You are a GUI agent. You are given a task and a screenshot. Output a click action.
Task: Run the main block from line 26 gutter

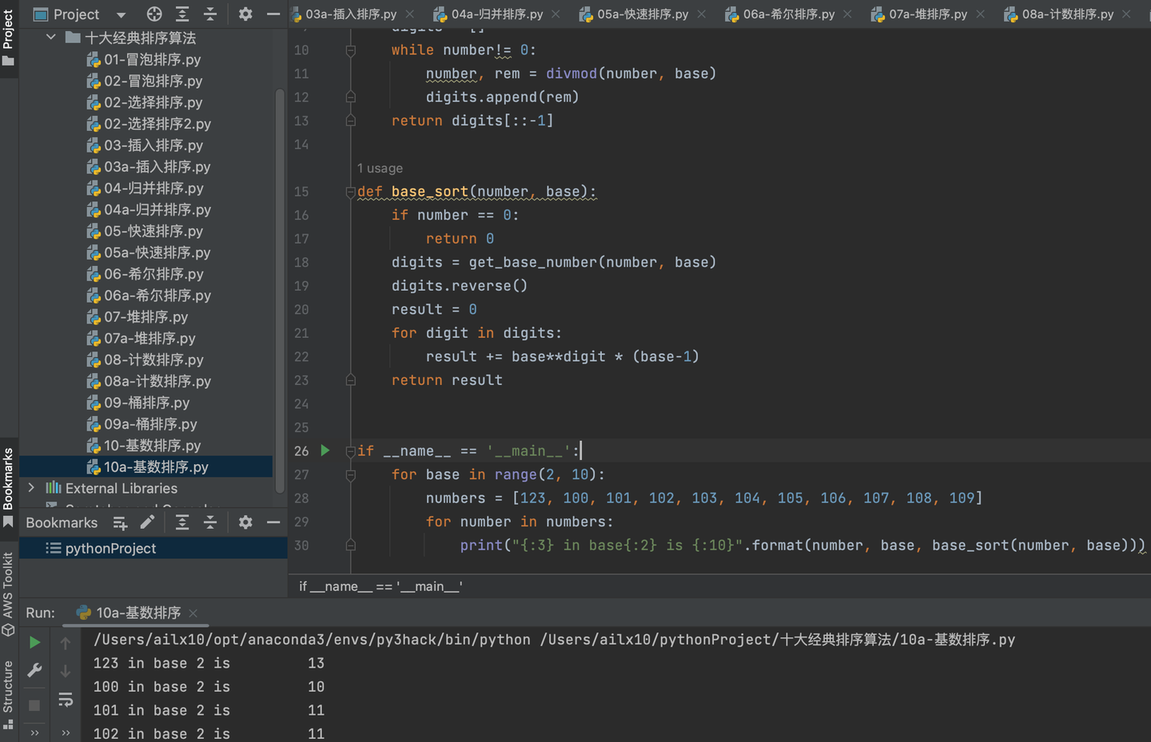tap(325, 450)
